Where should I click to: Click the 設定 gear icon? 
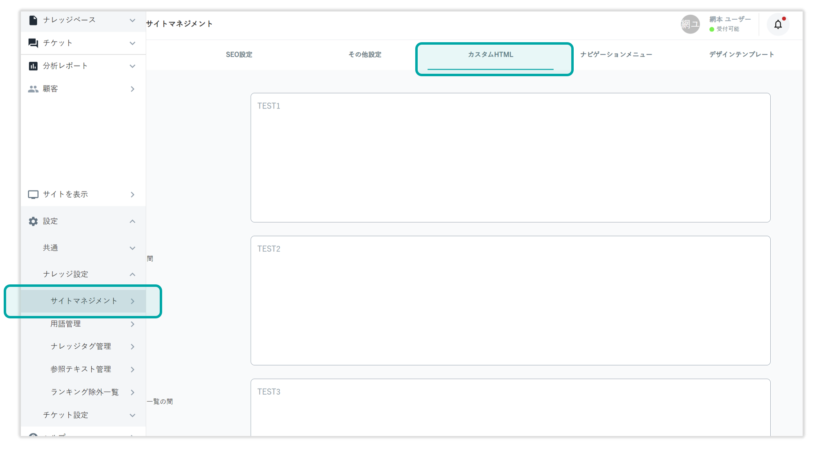point(33,221)
